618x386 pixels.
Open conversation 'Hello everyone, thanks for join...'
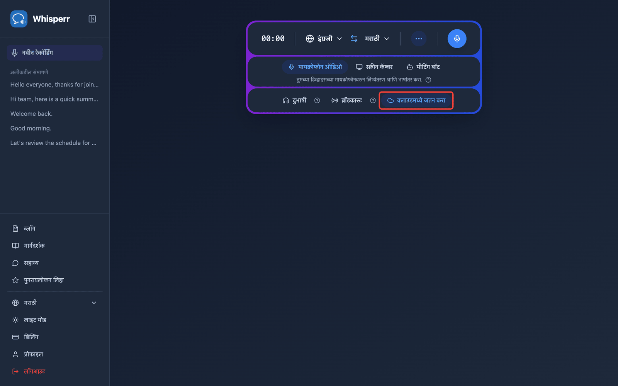54,85
